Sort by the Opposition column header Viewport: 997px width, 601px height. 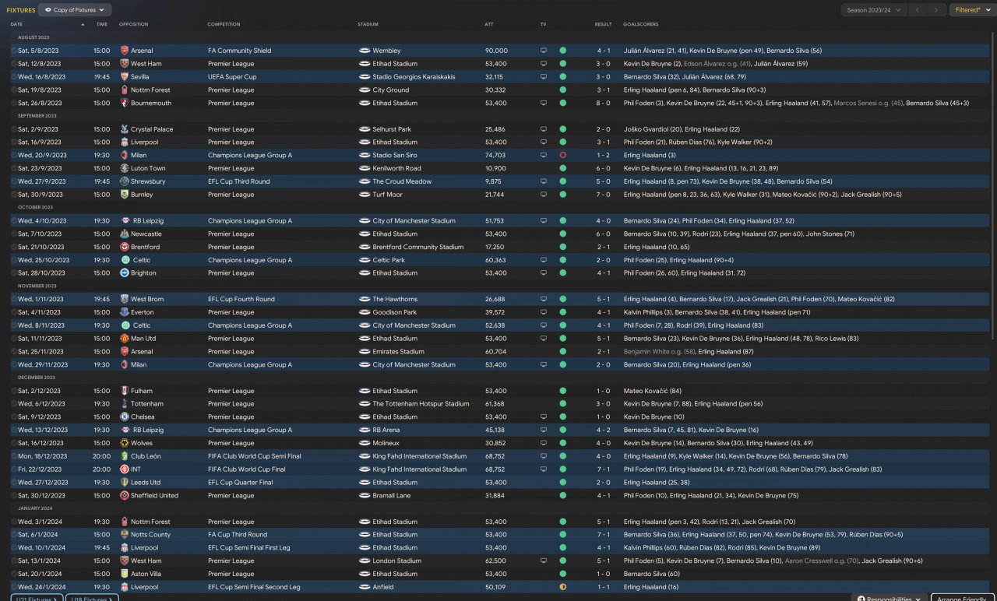pos(133,25)
